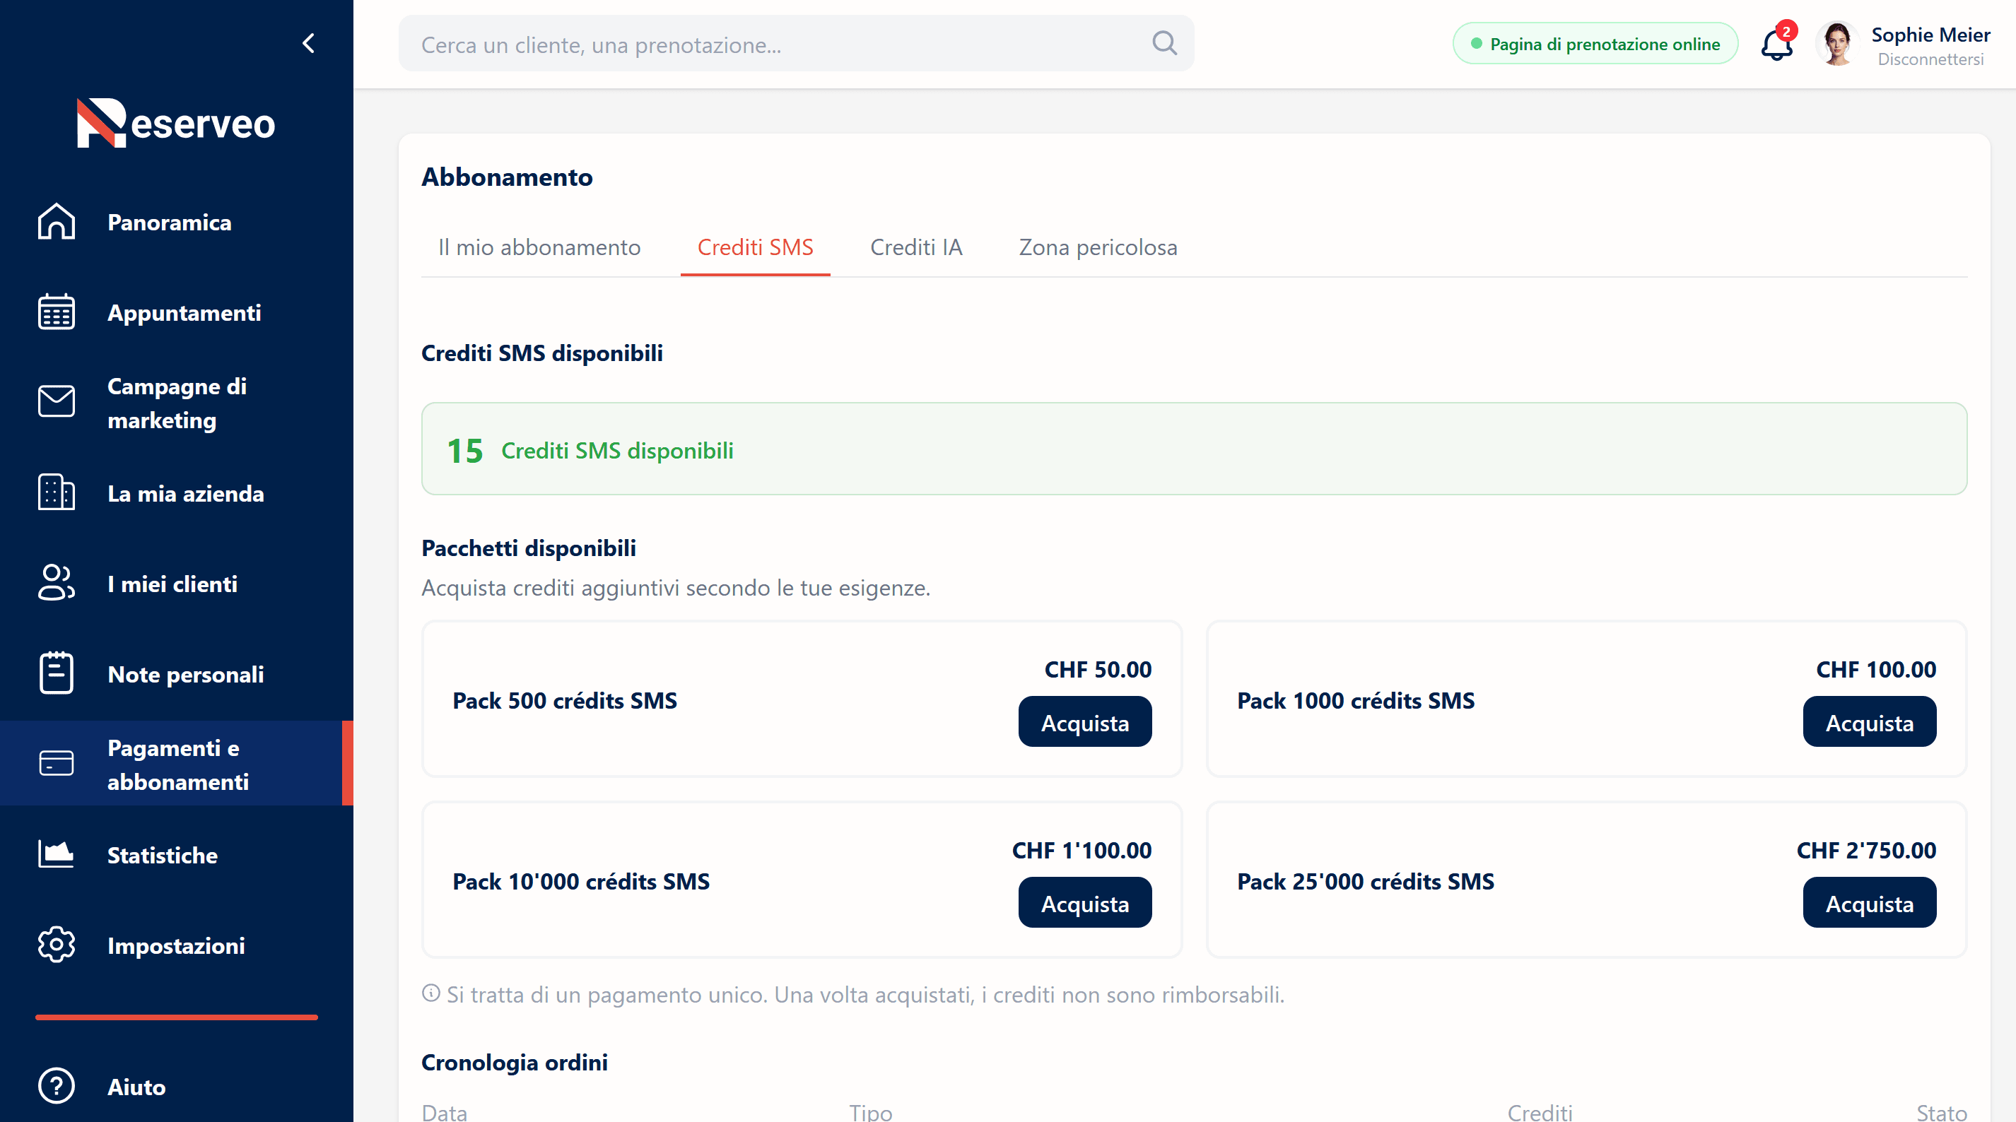Open La mia azienda building icon
2016x1122 pixels.
57,493
